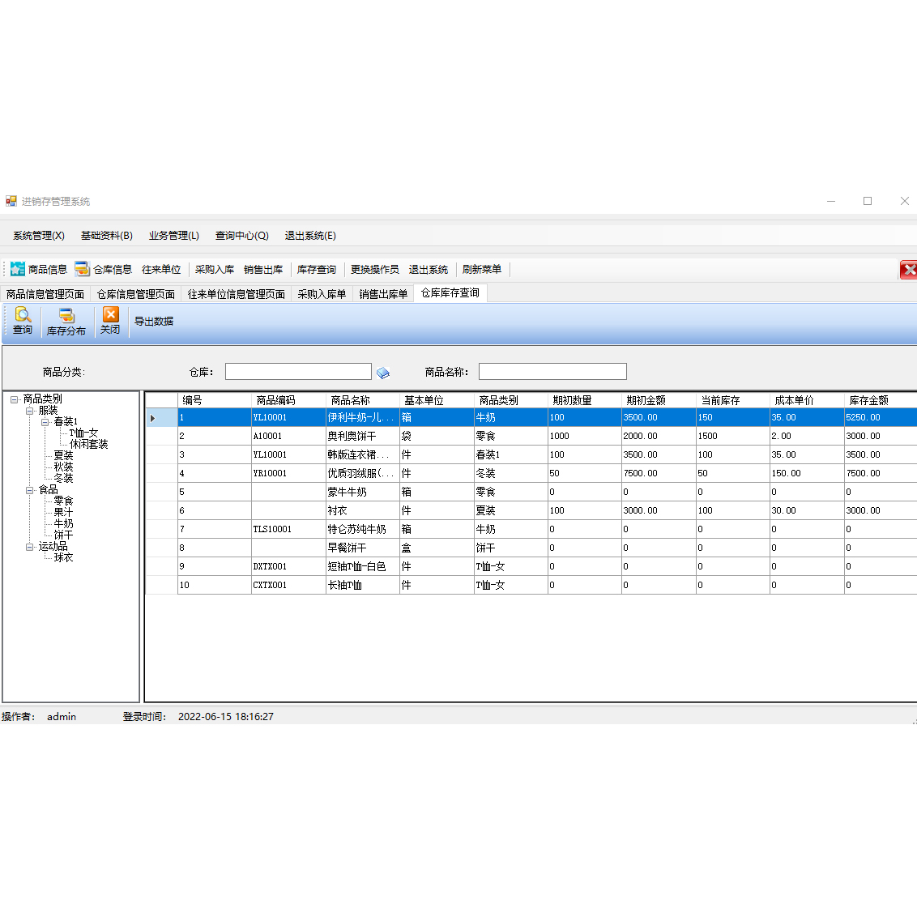Open the 业务管理(L) menu
Screen dimensions: 917x917
pyautogui.click(x=173, y=236)
